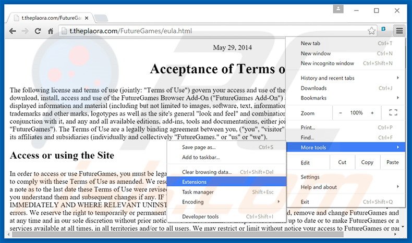Maximize the browser window
The image size is (412, 243).
click(376, 11)
